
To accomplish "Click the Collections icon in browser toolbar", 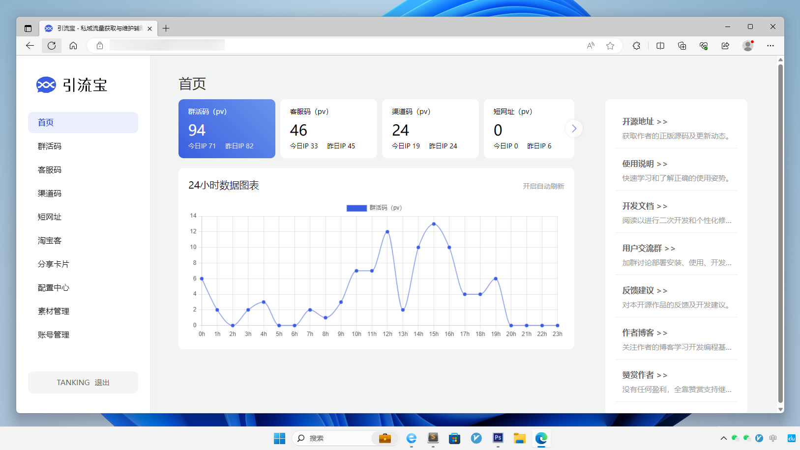I will click(x=681, y=46).
